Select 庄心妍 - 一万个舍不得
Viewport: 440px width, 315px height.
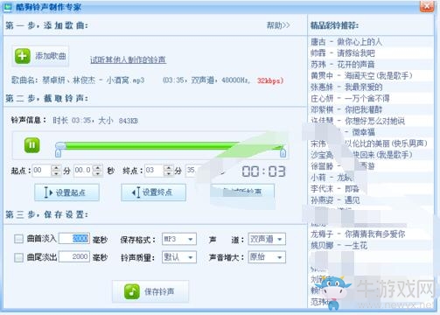350,99
